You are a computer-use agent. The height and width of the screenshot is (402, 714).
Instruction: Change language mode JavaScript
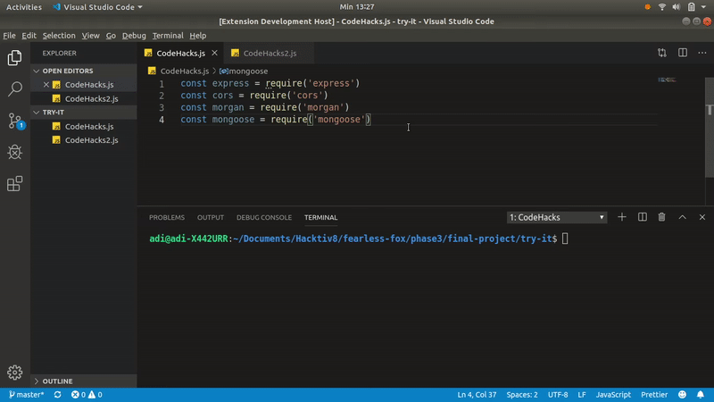click(x=613, y=395)
